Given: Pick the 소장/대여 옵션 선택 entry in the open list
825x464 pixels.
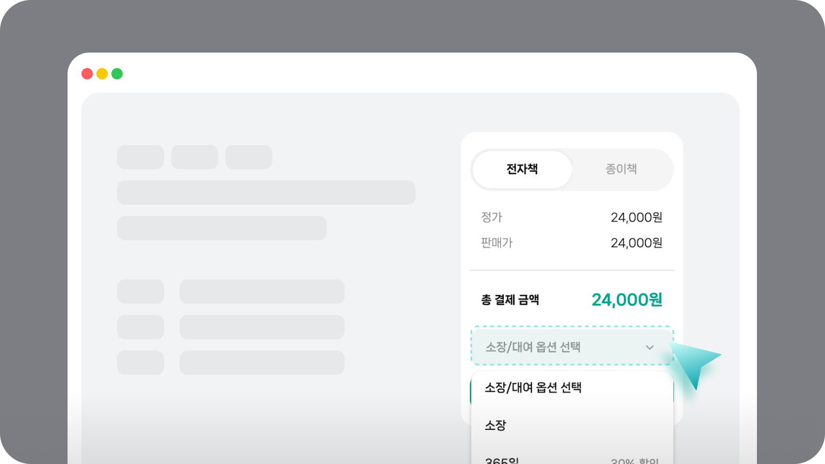Looking at the screenshot, I should click(x=533, y=388).
